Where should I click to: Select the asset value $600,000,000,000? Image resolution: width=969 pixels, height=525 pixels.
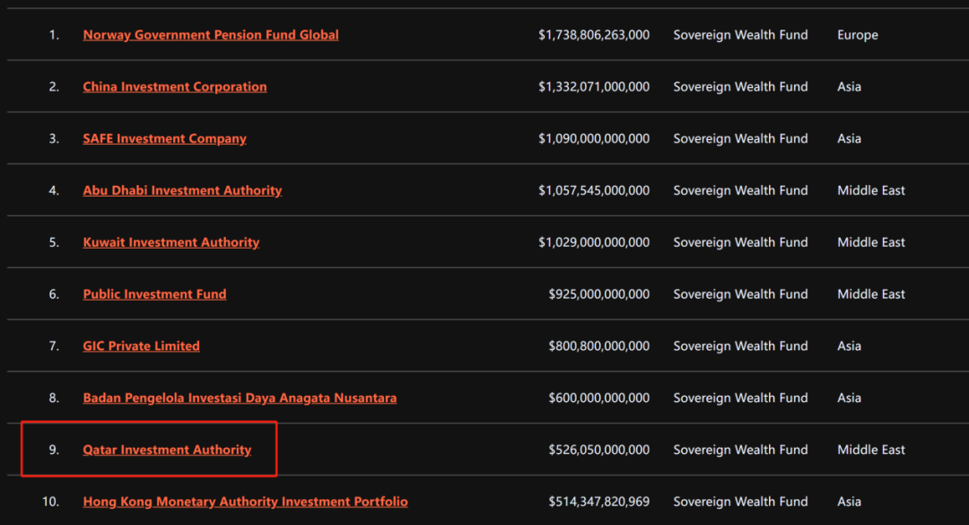pos(598,398)
